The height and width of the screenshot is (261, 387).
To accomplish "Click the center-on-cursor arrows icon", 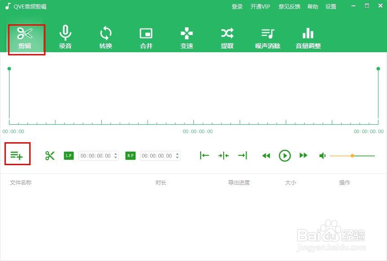I will tap(224, 156).
